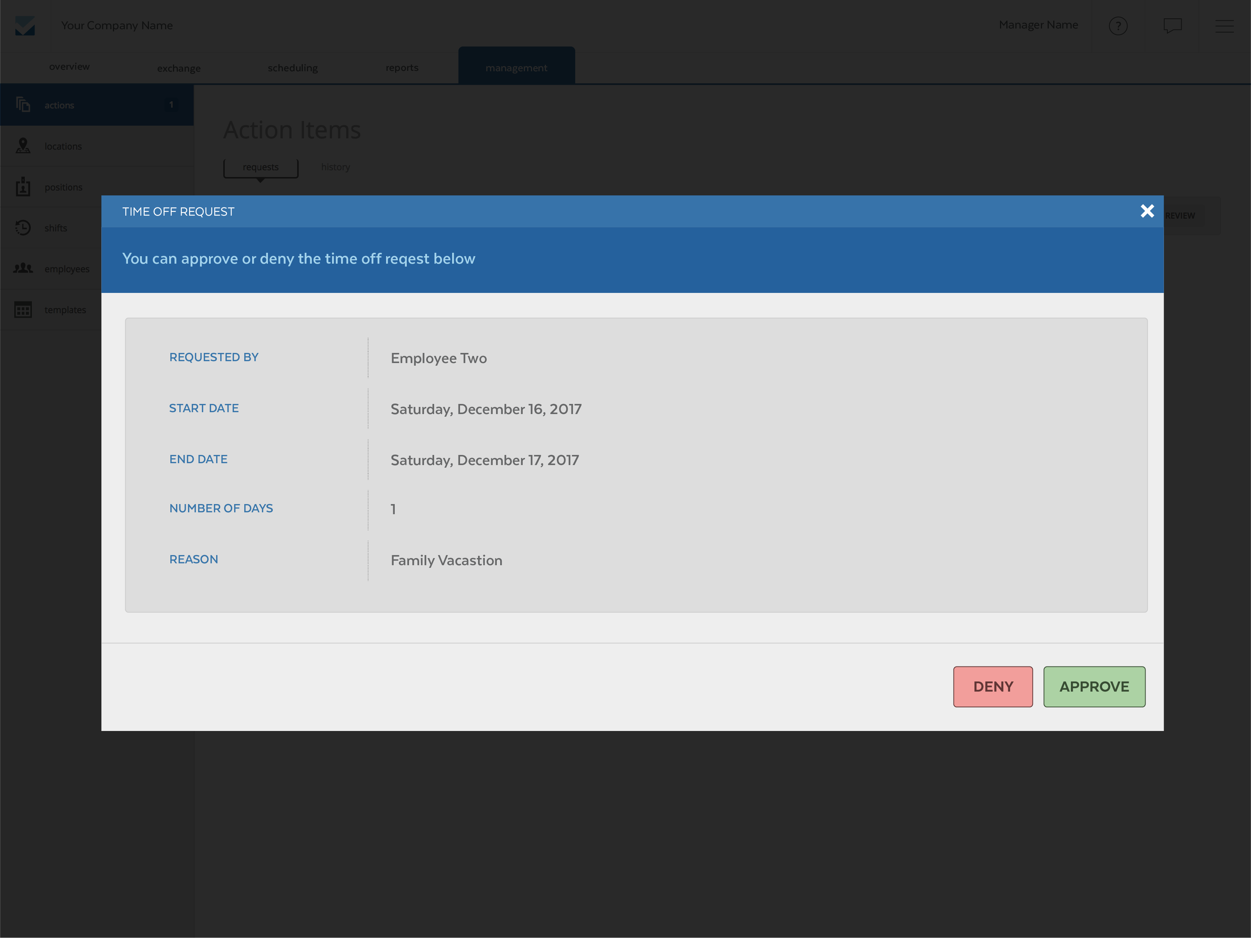Open the exchange tab
This screenshot has height=938, width=1251.
point(179,68)
